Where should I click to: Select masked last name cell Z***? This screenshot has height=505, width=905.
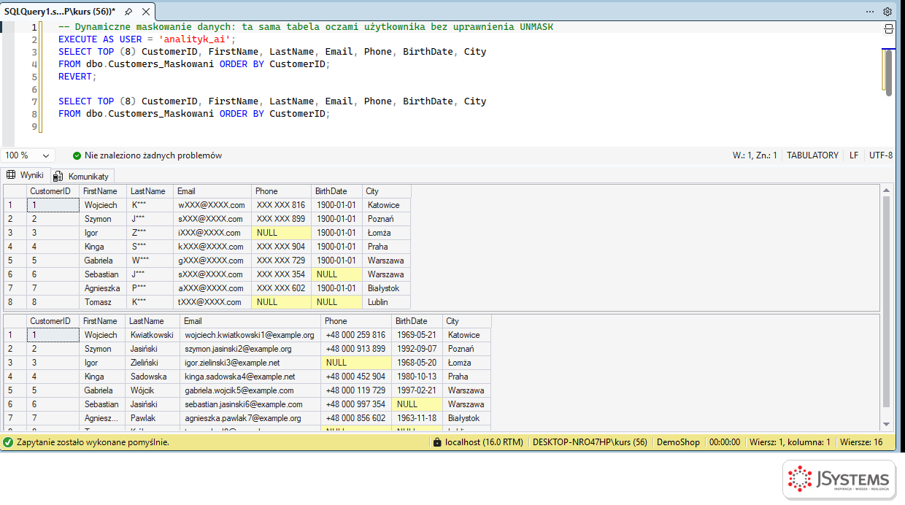tap(150, 233)
